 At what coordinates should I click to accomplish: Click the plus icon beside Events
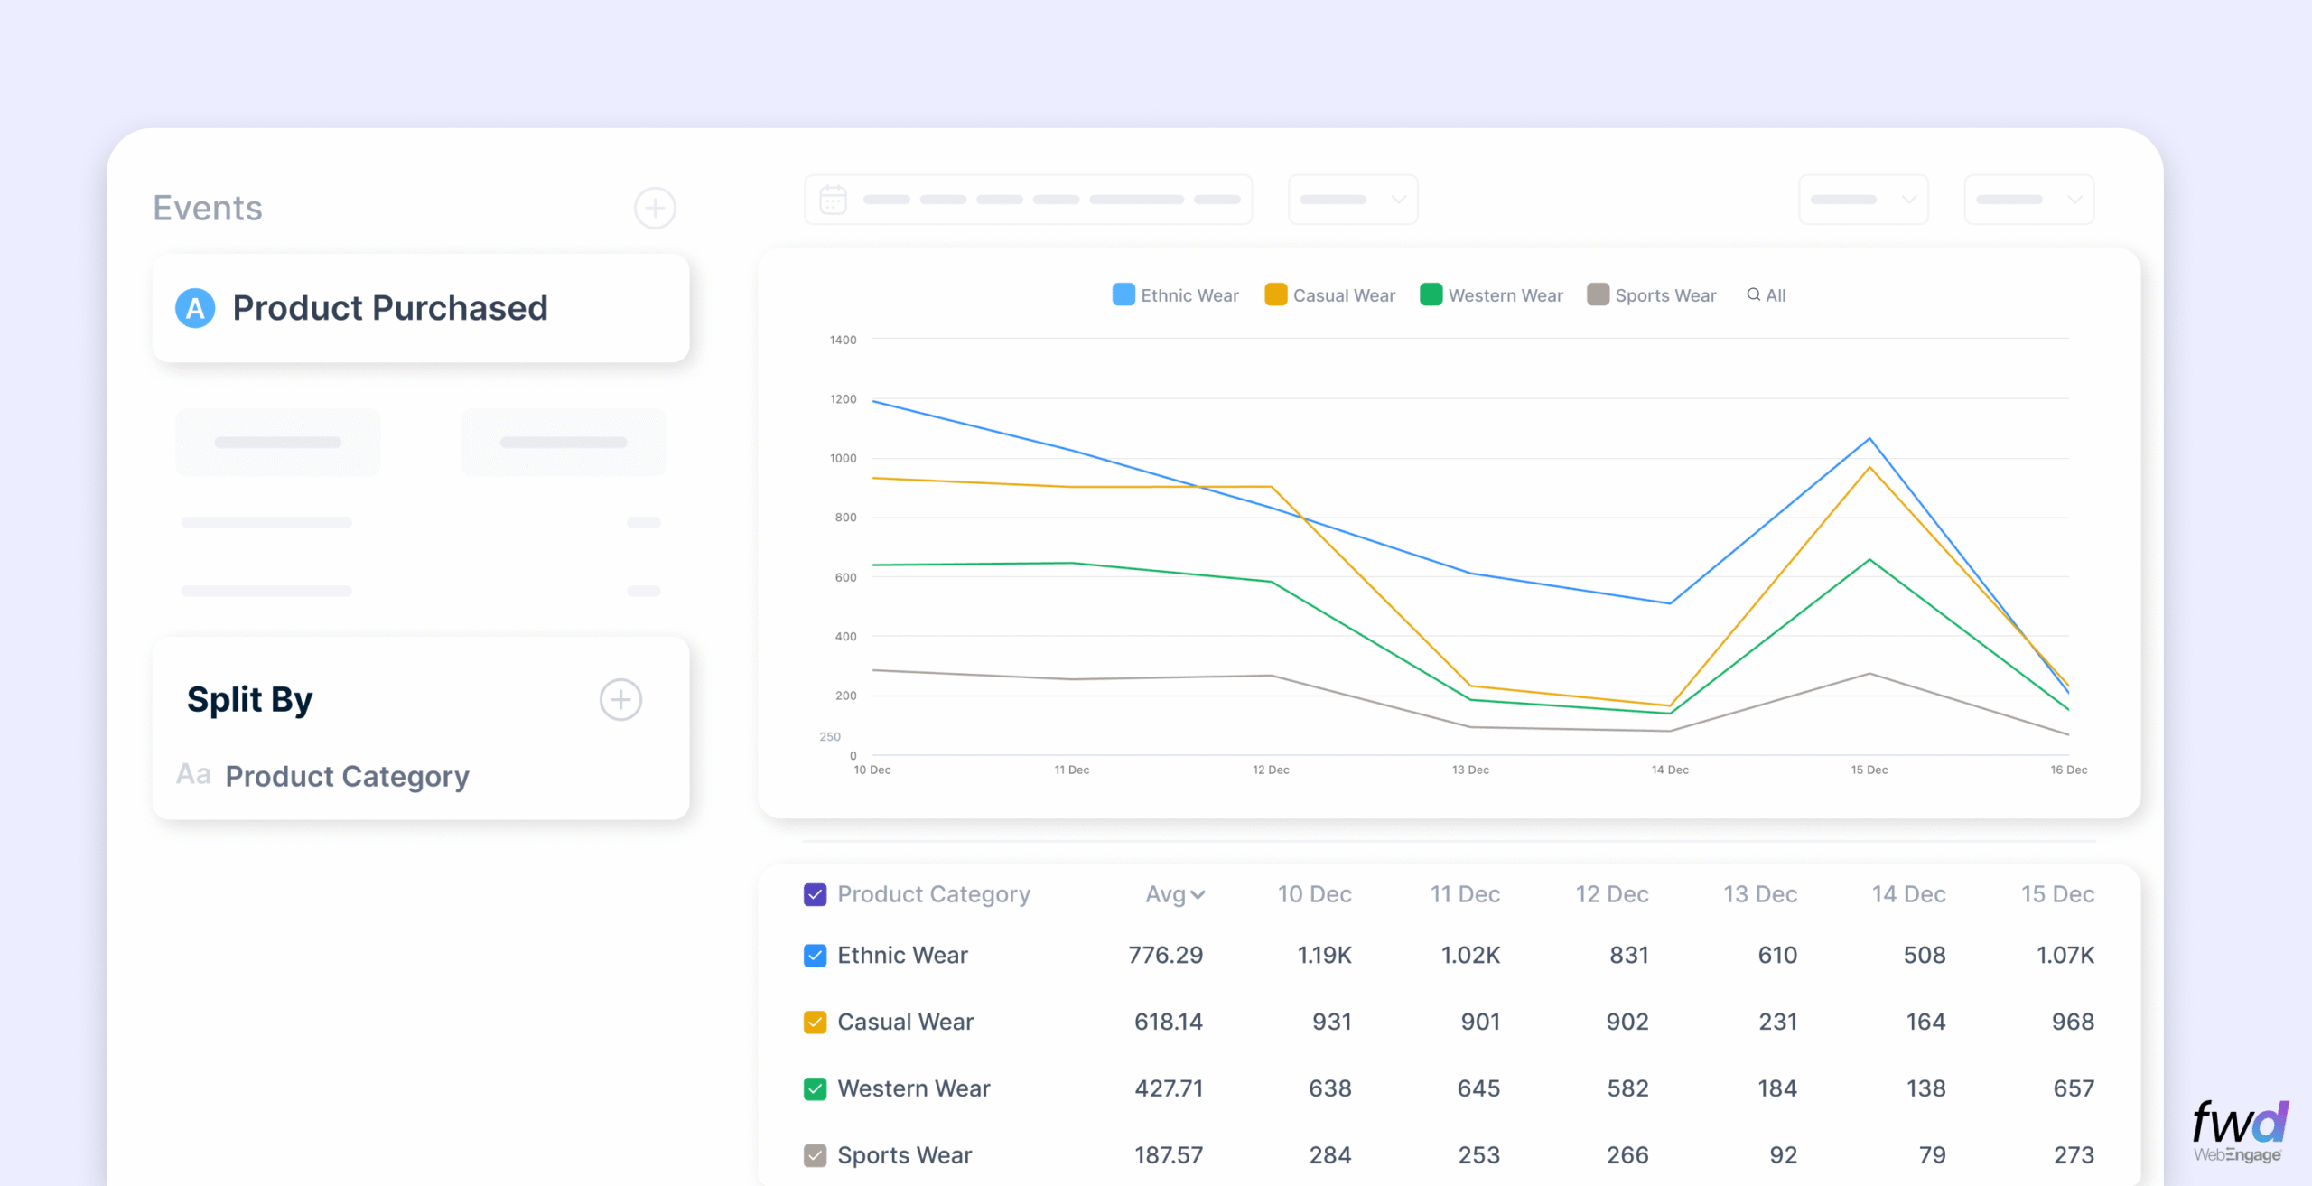click(655, 209)
